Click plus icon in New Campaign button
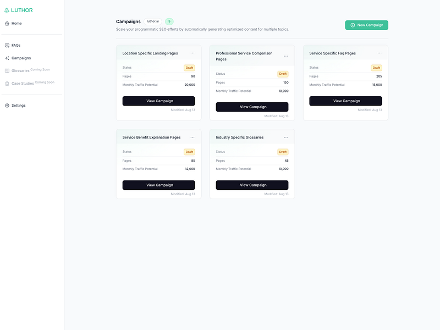The width and height of the screenshot is (440, 330). point(353,25)
